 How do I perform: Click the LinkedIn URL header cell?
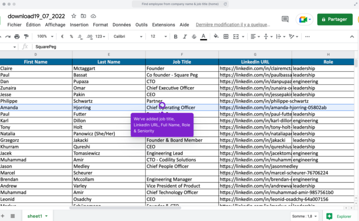[255, 62]
